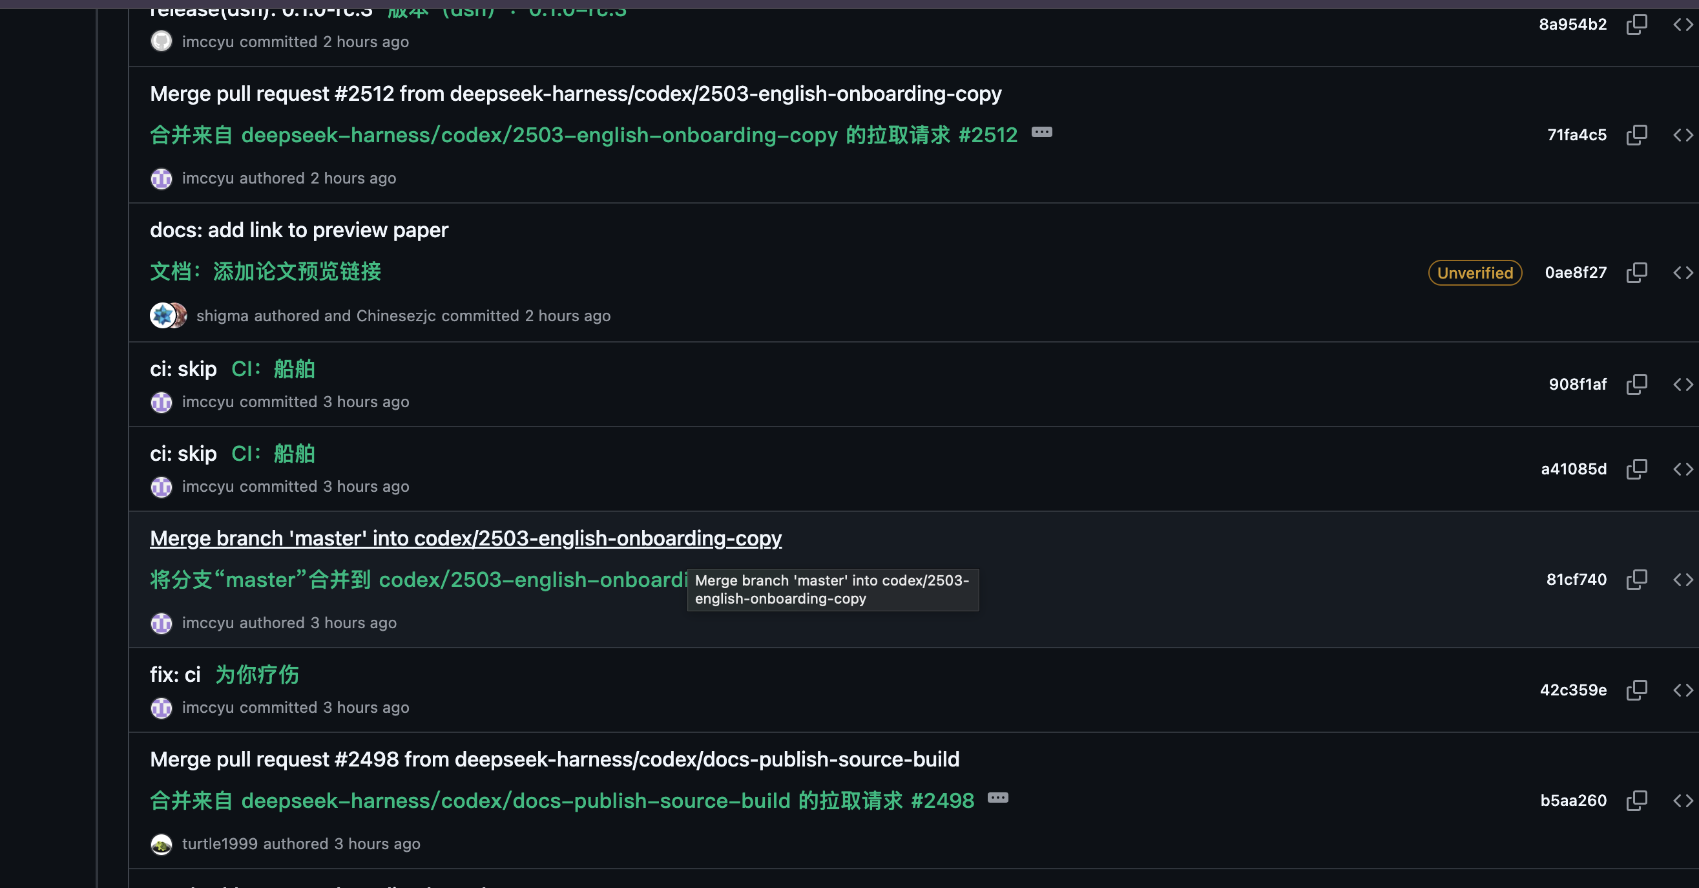Screen dimensions: 1699x888
Task: Copy full SHA for commit 908f1af
Action: [x=1636, y=384]
